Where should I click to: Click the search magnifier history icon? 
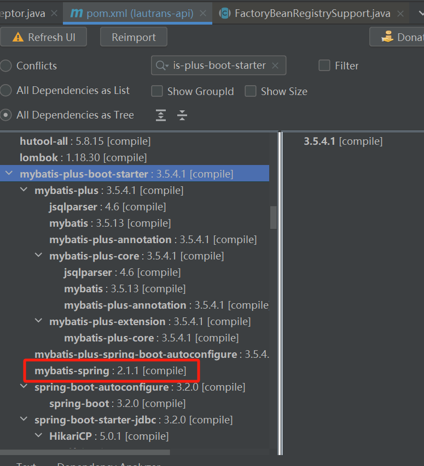coord(162,66)
